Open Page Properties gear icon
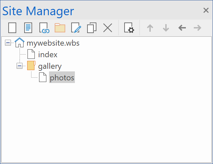Viewport: 213px width, 164px height. click(129, 28)
